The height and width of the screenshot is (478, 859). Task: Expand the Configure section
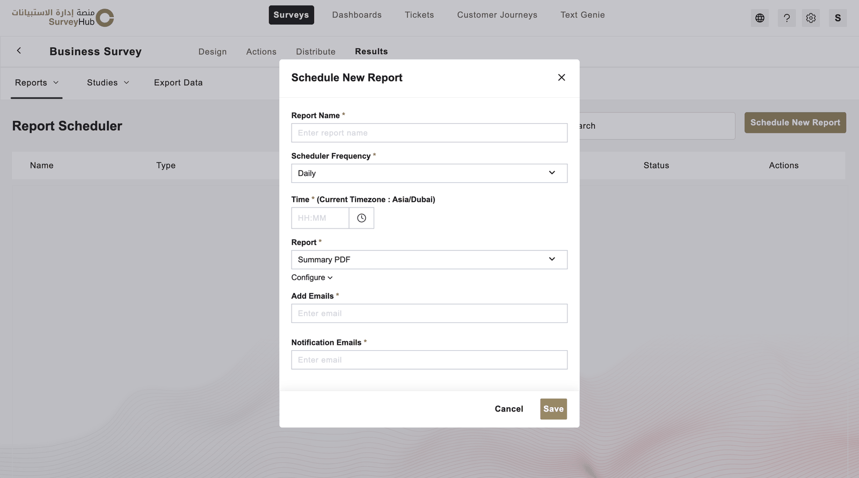point(312,277)
